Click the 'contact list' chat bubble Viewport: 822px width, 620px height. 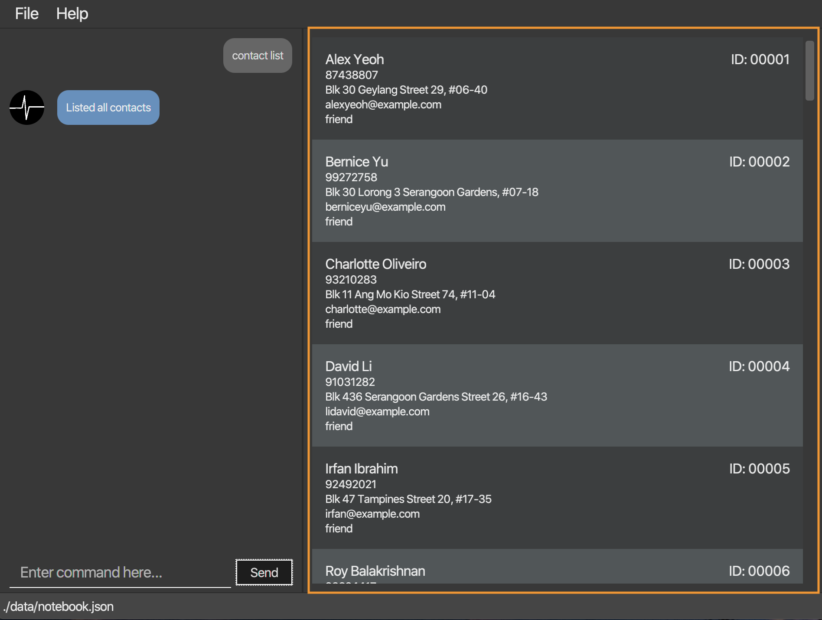tap(258, 55)
